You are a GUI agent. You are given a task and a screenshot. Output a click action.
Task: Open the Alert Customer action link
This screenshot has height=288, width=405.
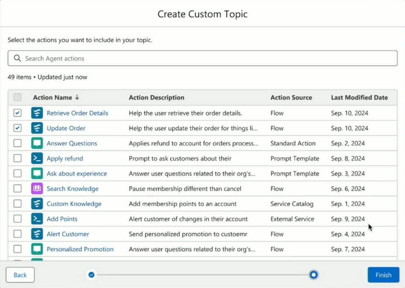pos(68,234)
